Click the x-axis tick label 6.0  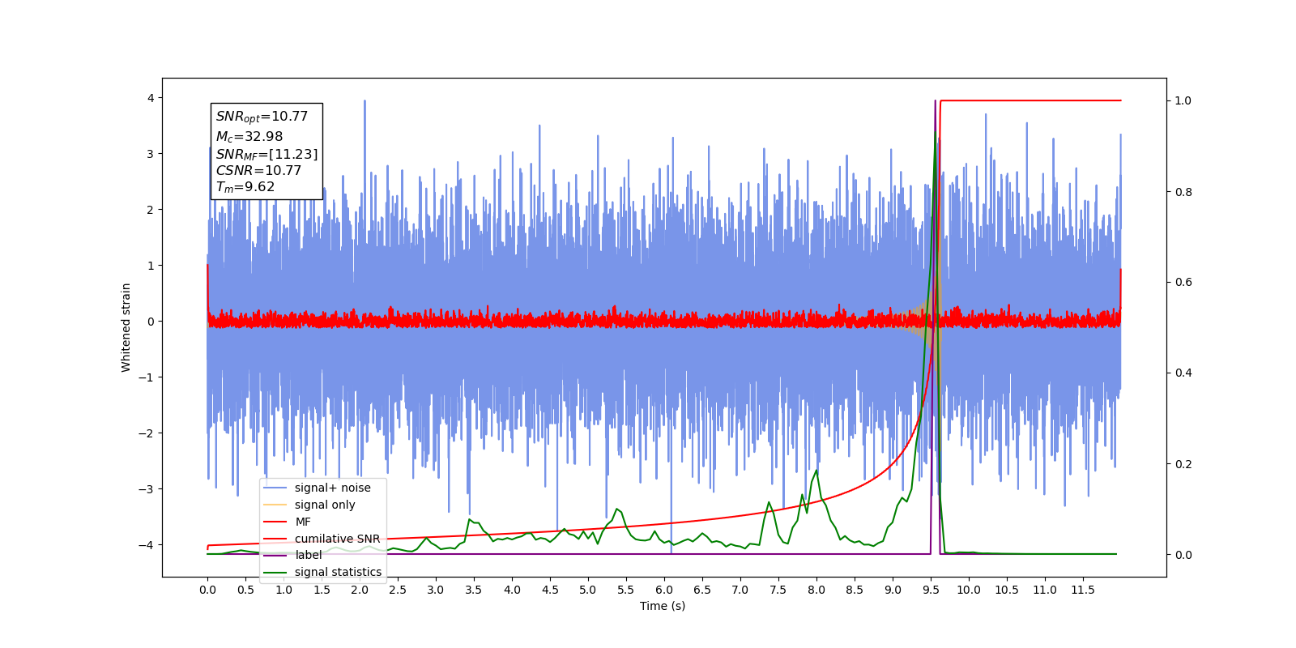click(x=664, y=590)
